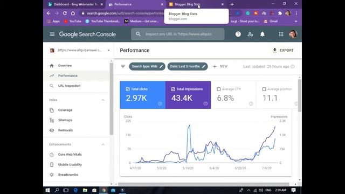Open Chrome extensions puzzle icon
Screen dimensions: 345x194
280,13
